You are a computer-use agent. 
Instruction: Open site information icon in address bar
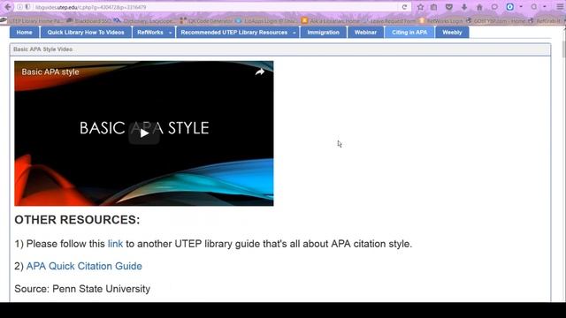[x=19, y=7]
